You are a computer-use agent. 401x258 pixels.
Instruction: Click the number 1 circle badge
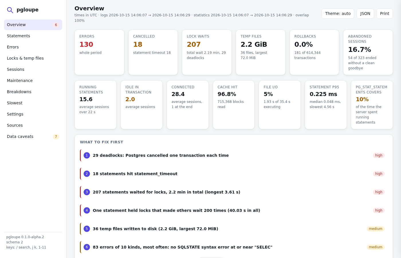pyautogui.click(x=87, y=155)
